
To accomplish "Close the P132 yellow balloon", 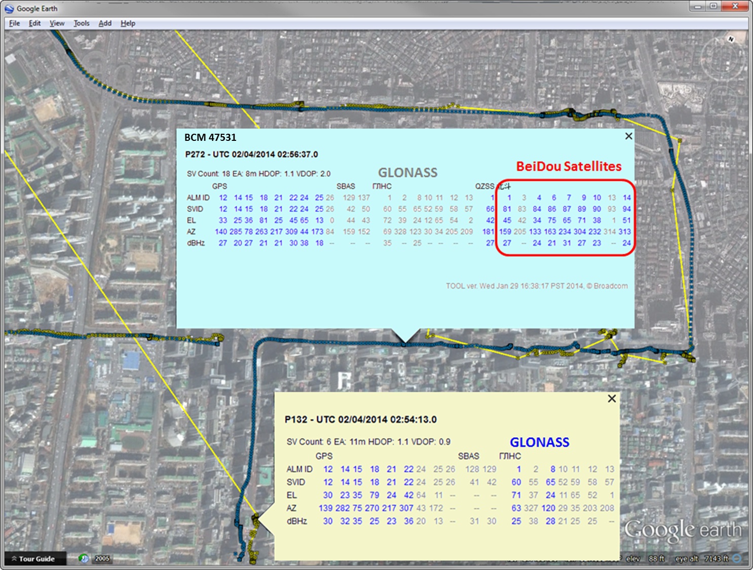I will 612,398.
